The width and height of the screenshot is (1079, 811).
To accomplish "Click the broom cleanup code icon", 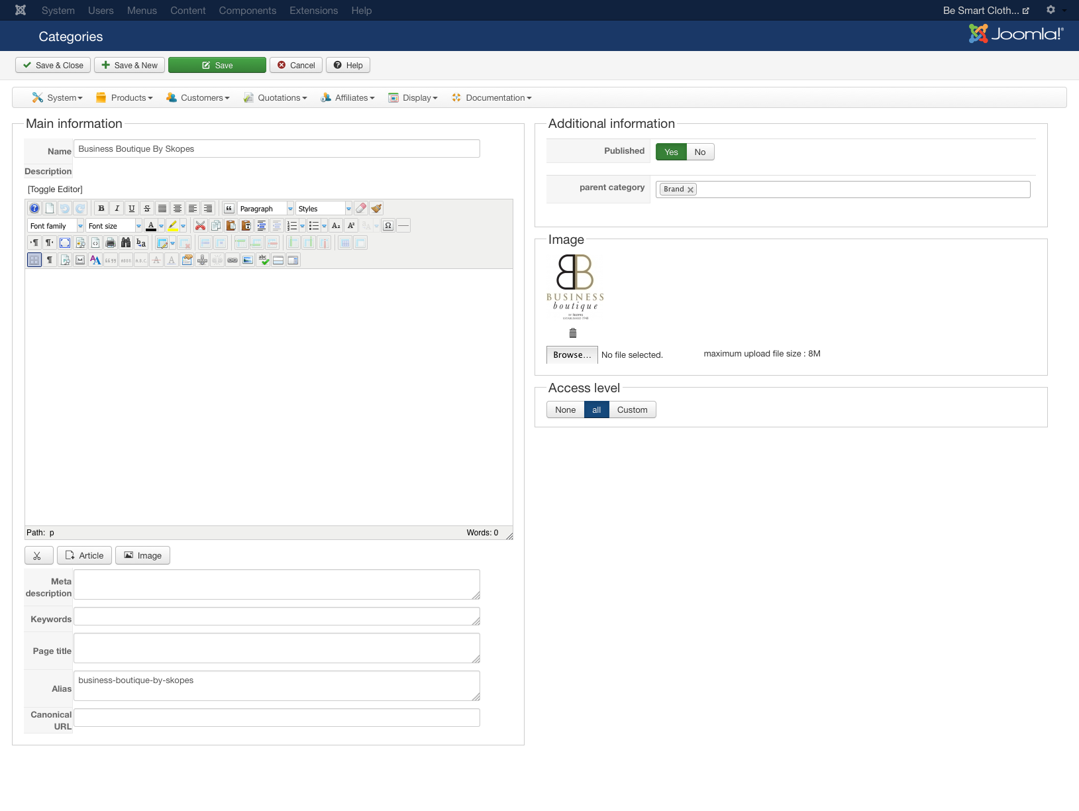I will point(376,209).
